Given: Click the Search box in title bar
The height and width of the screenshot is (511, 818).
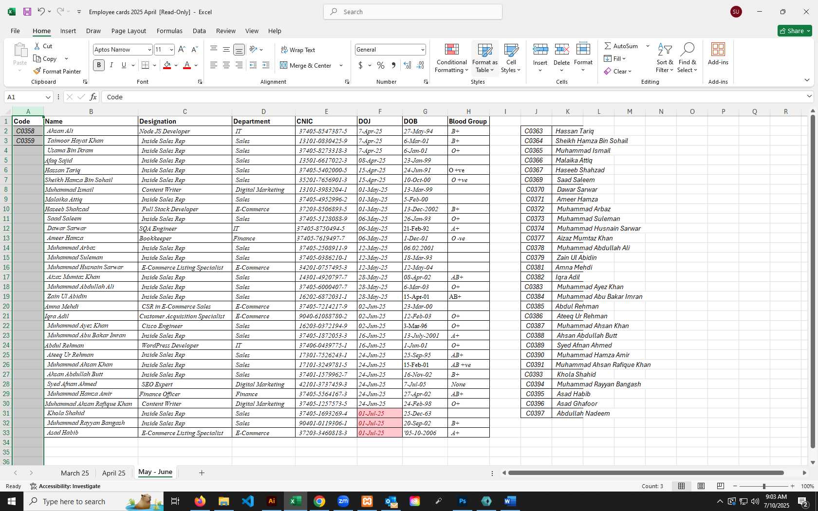Looking at the screenshot, I should click(413, 12).
